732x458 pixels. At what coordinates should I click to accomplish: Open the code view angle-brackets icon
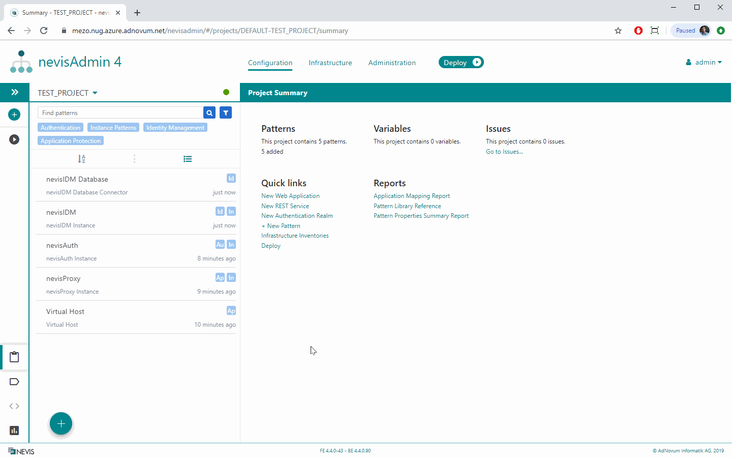(x=14, y=406)
